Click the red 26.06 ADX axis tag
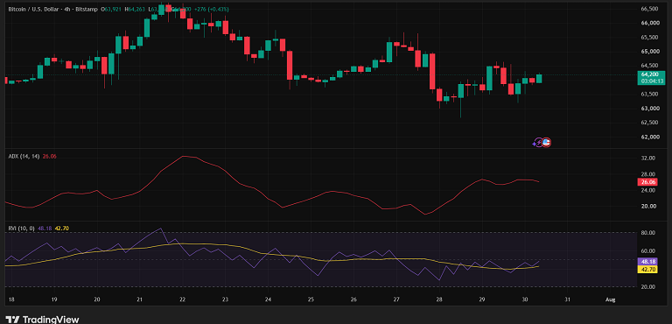 (x=647, y=182)
